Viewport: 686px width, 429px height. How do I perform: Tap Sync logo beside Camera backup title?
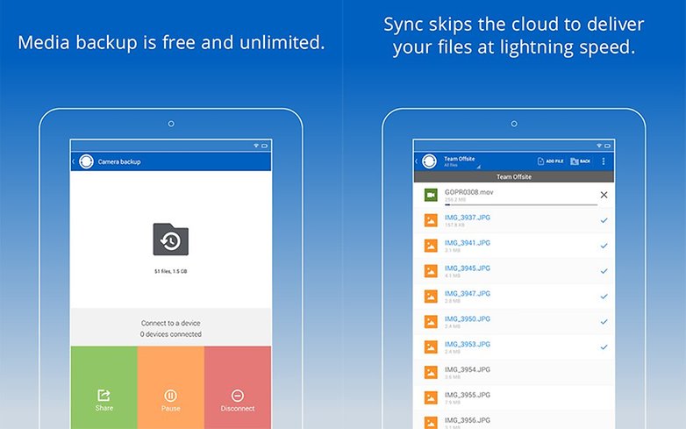86,161
